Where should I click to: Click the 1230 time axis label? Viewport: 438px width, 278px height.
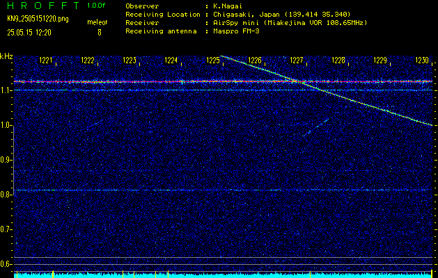(422, 60)
